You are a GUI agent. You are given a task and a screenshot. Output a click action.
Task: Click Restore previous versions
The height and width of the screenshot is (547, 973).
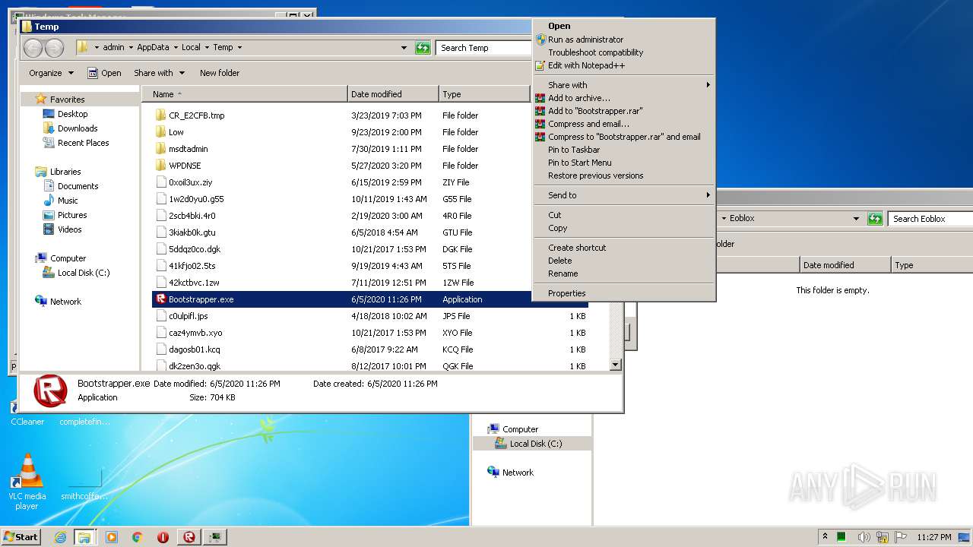(x=595, y=175)
